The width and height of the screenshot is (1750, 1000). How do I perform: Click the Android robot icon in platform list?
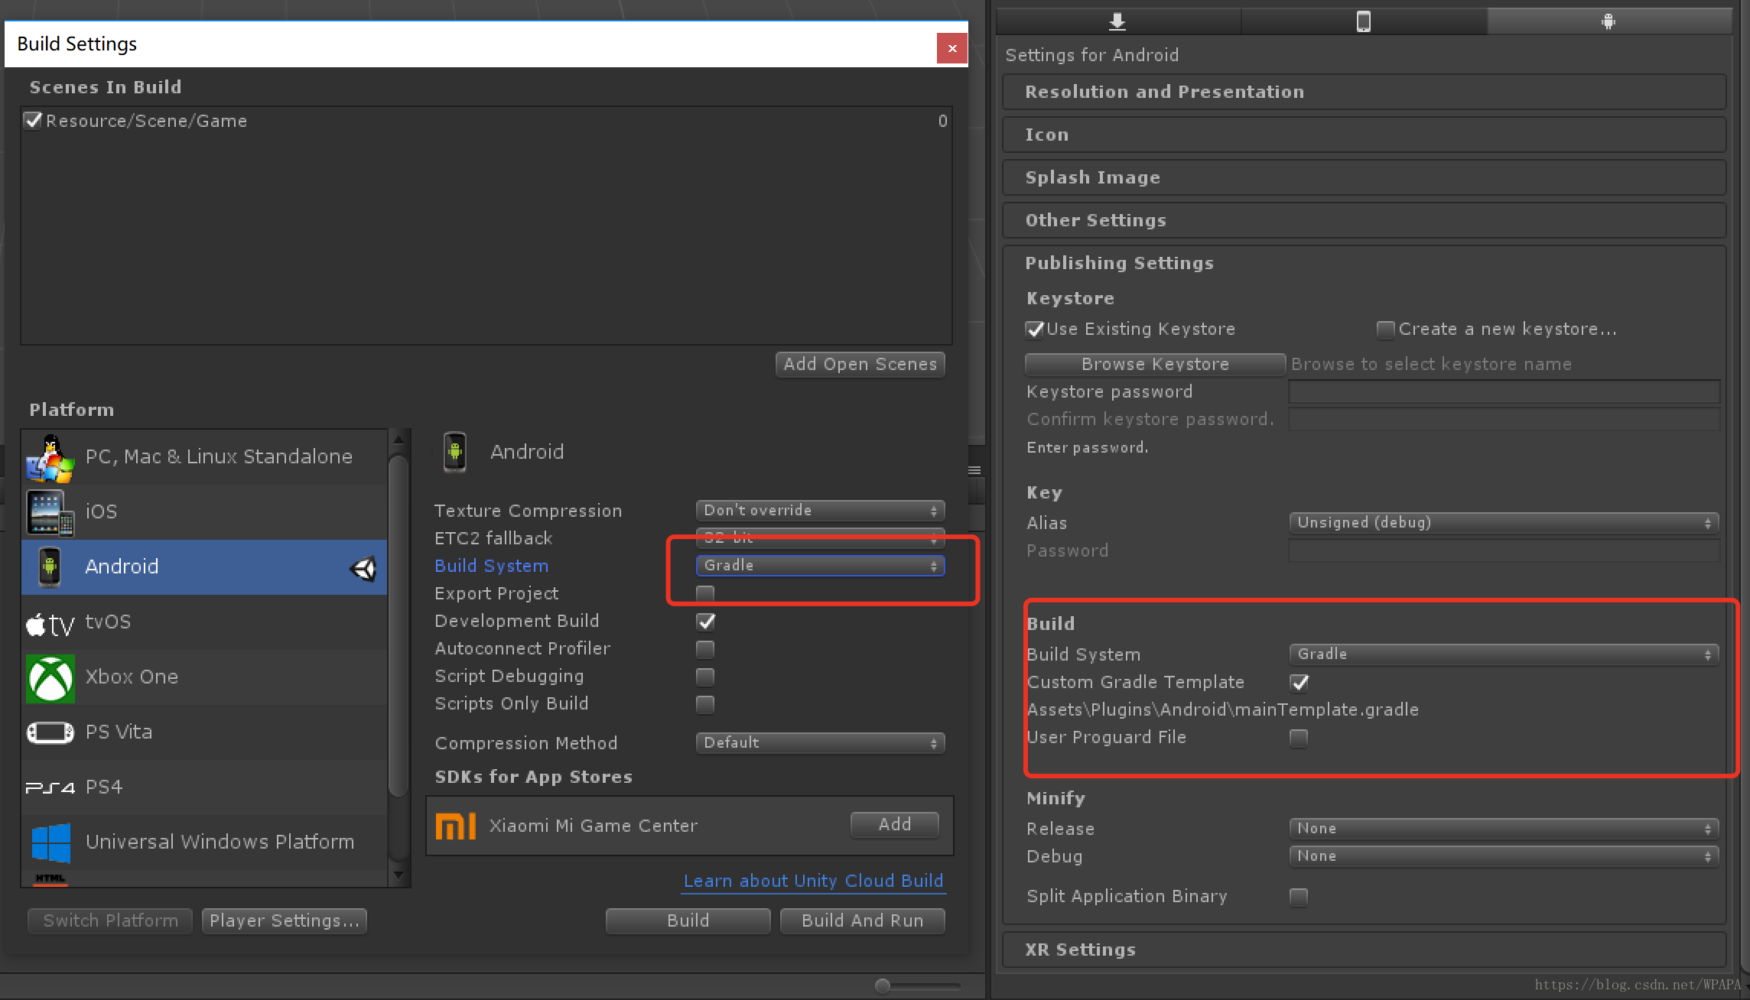coord(50,567)
